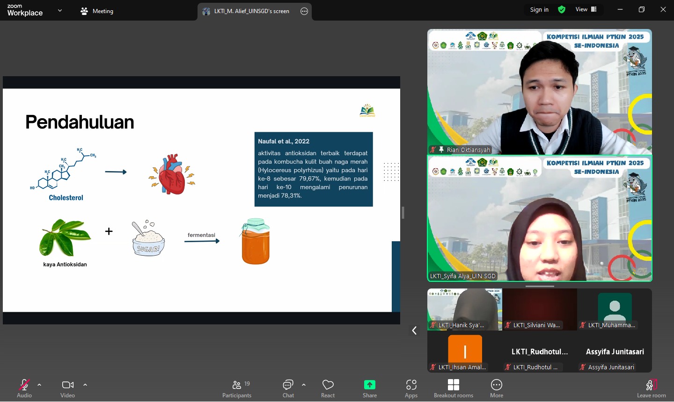The height and width of the screenshot is (402, 674).
Task: Expand video options arrow next to Video
Action: (x=85, y=385)
